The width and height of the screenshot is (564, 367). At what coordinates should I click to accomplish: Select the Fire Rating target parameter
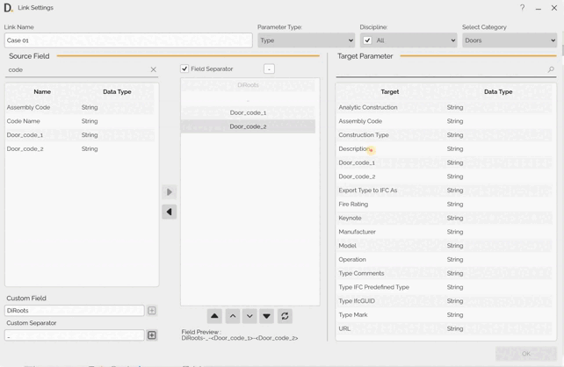click(x=354, y=205)
